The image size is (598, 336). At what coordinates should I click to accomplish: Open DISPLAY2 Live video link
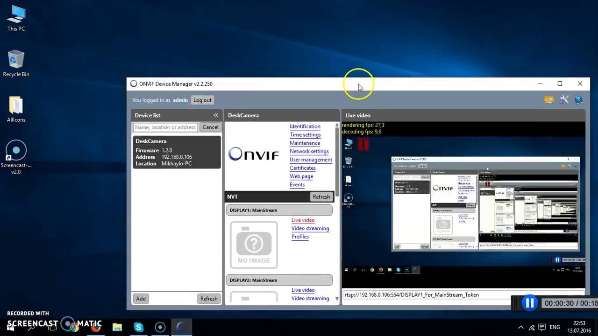(x=303, y=290)
